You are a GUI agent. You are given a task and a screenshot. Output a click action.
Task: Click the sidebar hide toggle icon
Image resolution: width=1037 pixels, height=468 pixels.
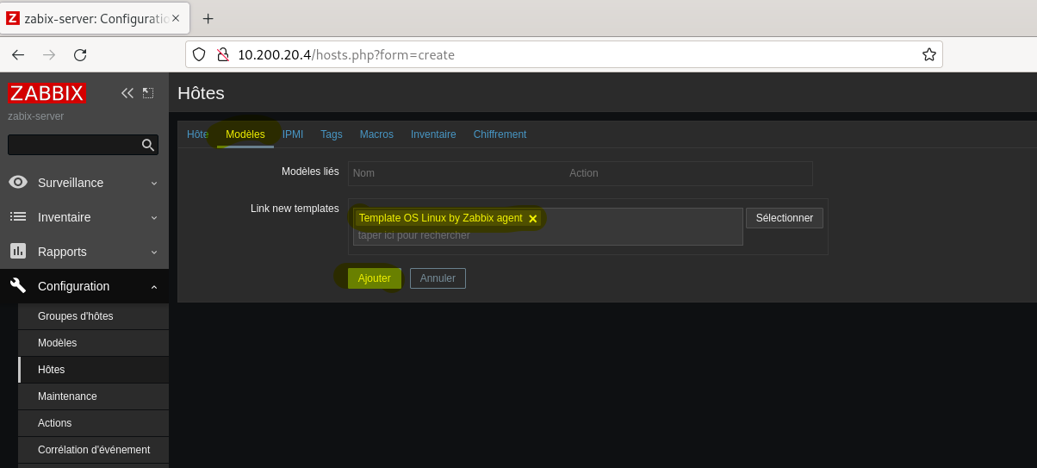148,93
